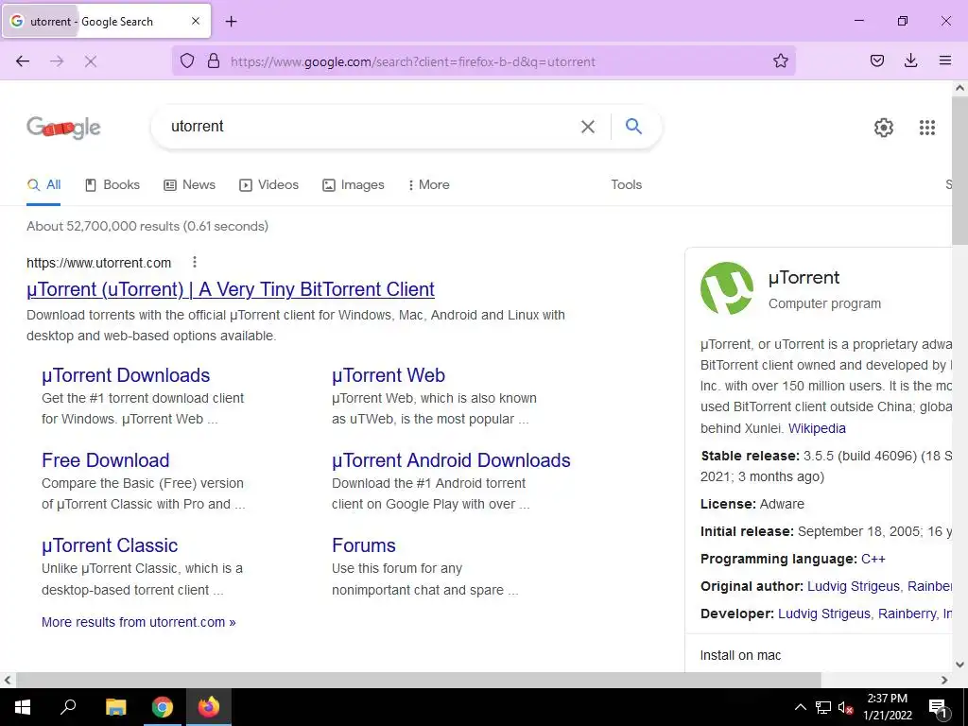
Task: Open the Wikipedia link in knowledge panel
Action: click(x=817, y=428)
